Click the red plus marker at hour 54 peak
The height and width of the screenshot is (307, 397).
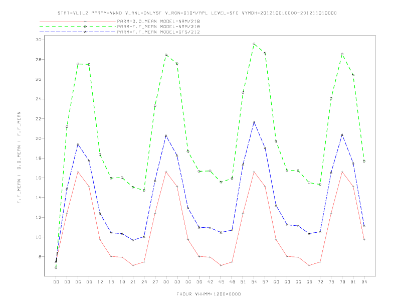tap(254, 172)
